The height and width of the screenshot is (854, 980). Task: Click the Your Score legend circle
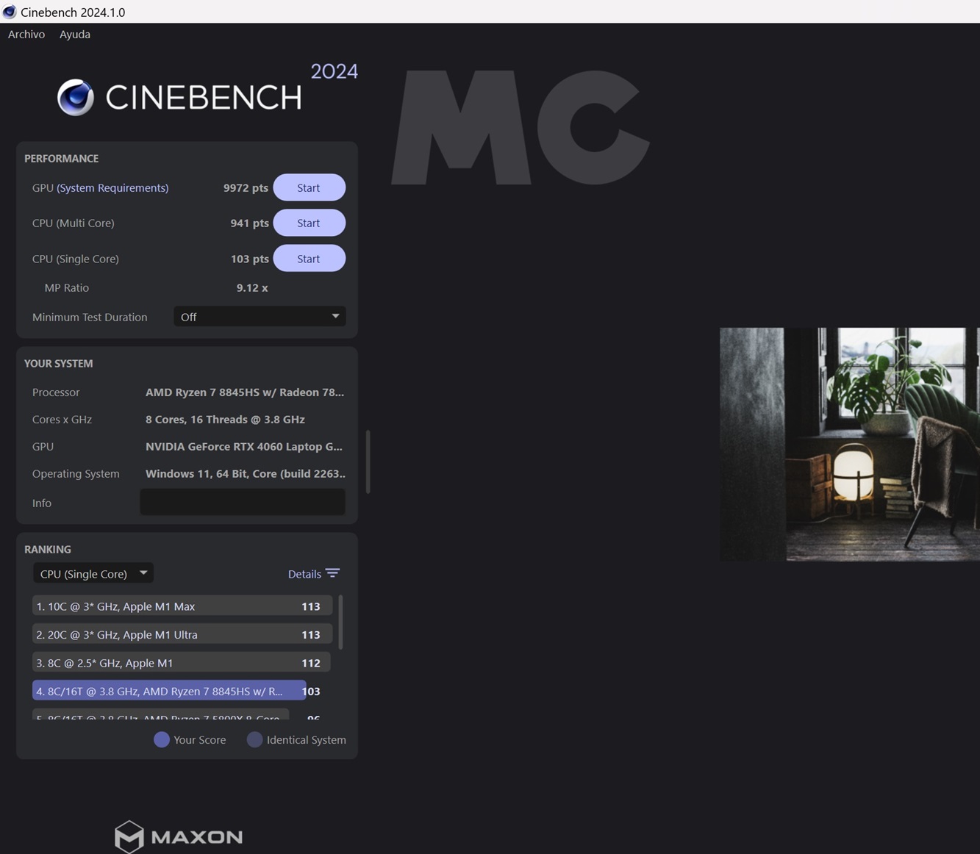tap(162, 739)
